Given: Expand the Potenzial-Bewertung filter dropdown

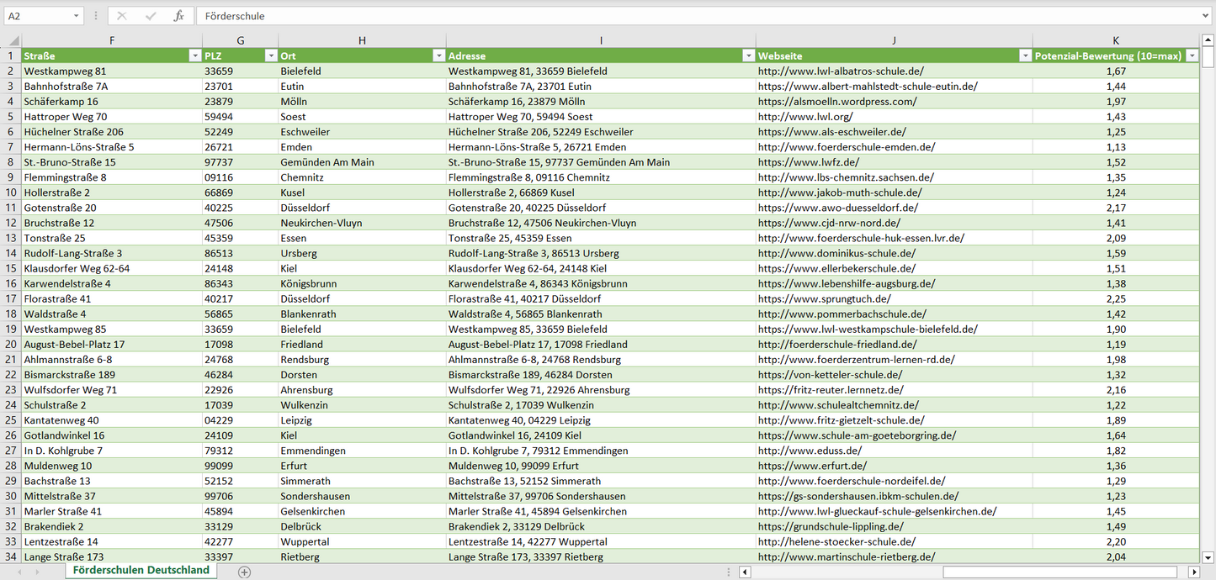Looking at the screenshot, I should pyautogui.click(x=1192, y=55).
